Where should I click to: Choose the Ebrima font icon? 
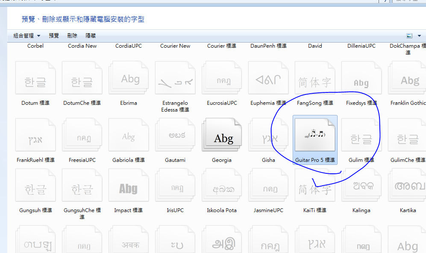point(129,78)
